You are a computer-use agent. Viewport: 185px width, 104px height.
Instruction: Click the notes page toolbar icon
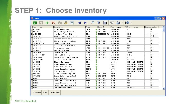(x=105, y=23)
